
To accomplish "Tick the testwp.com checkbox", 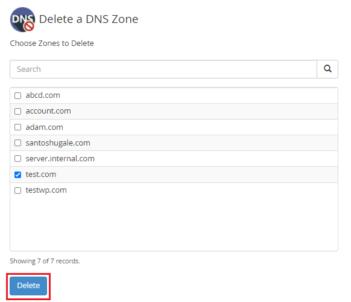I will 17,190.
